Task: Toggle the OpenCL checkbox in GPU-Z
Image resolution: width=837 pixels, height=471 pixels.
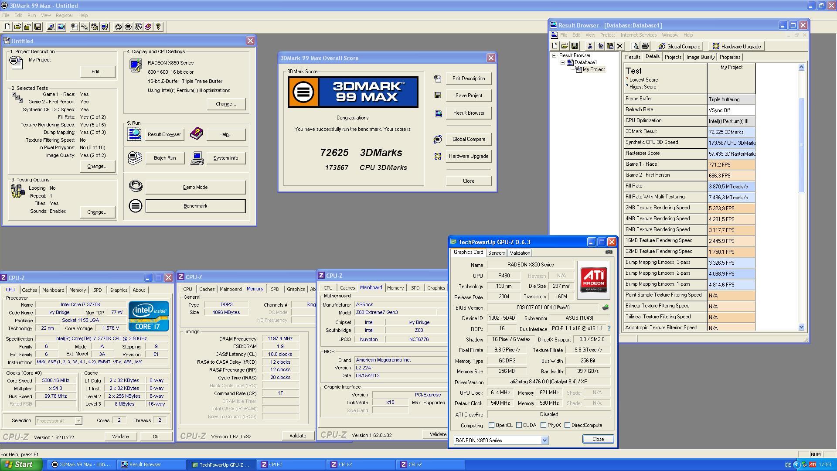Action: pyautogui.click(x=492, y=425)
